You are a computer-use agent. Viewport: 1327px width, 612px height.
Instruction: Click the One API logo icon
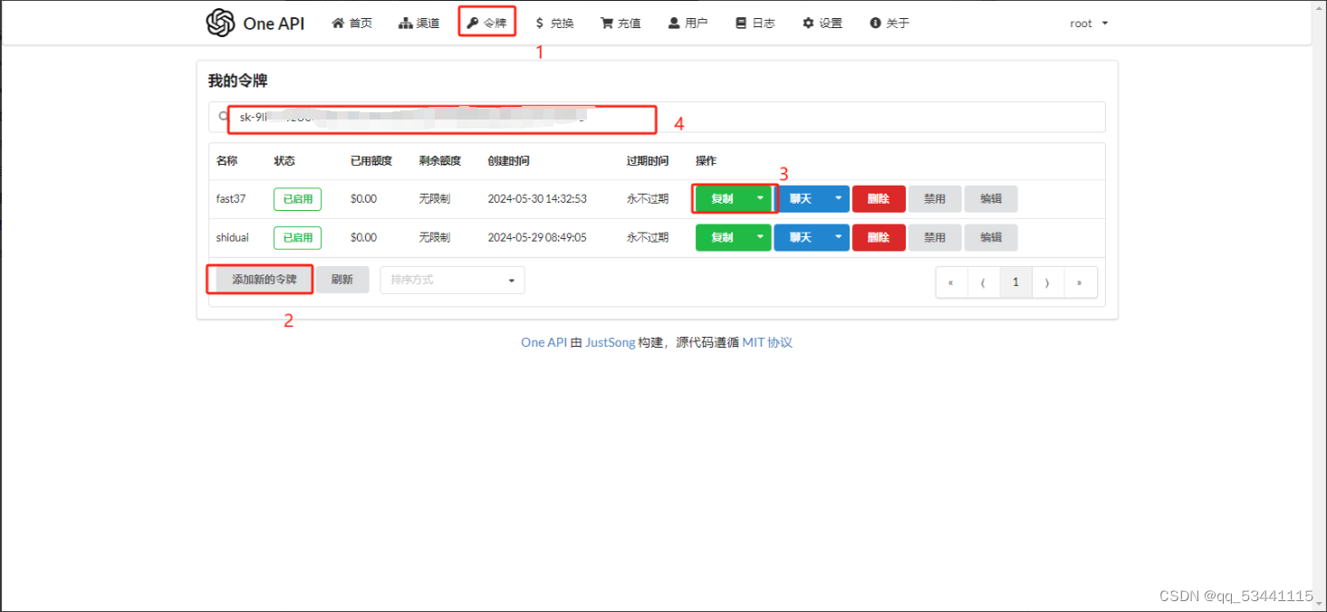[218, 23]
